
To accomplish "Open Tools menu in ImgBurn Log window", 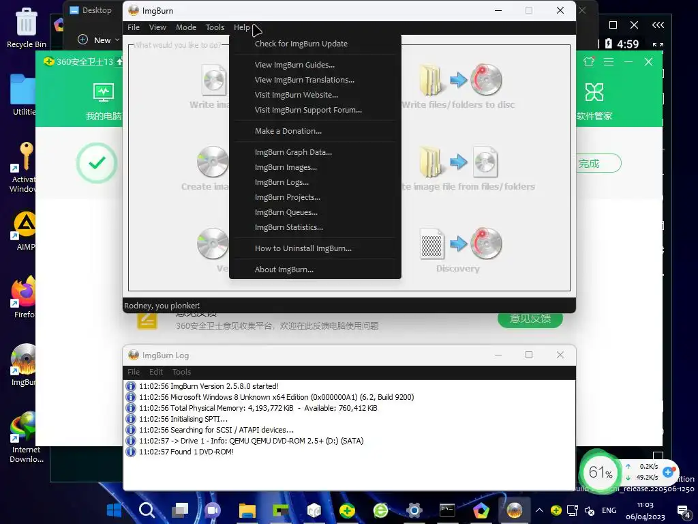I will [x=181, y=372].
